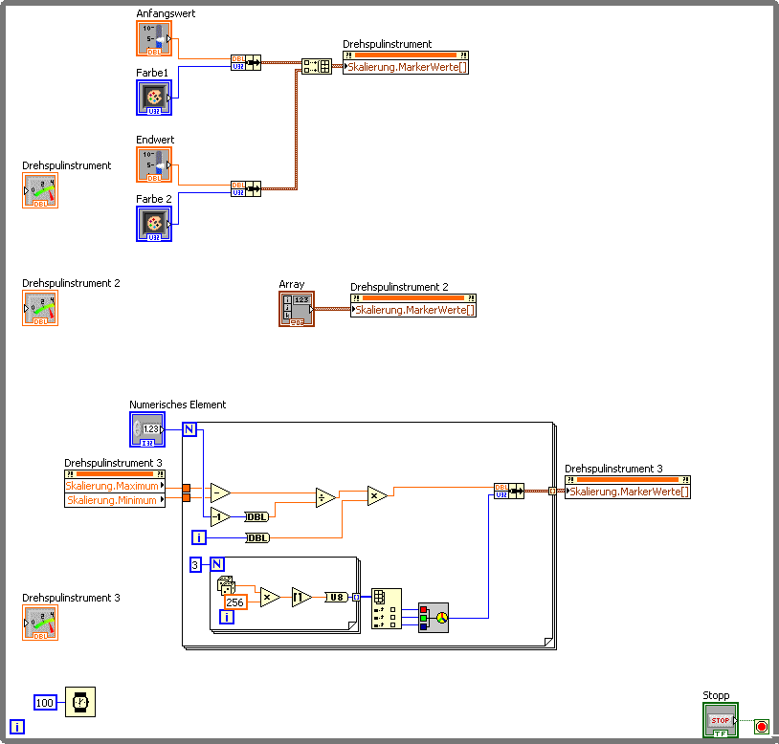Select the Endwert slider terminal
The height and width of the screenshot is (744, 779).
click(x=154, y=164)
